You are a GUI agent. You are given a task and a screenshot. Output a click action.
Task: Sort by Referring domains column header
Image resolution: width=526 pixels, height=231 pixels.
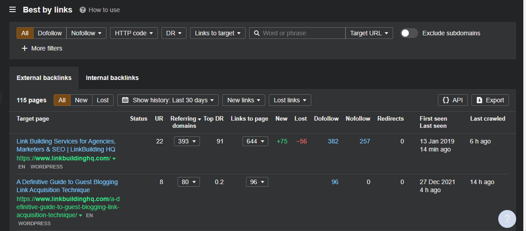click(186, 122)
